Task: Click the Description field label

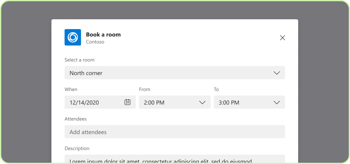Action: pyautogui.click(x=77, y=148)
